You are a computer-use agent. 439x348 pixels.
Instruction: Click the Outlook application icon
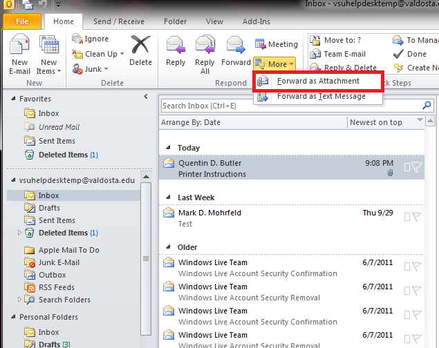8,4
